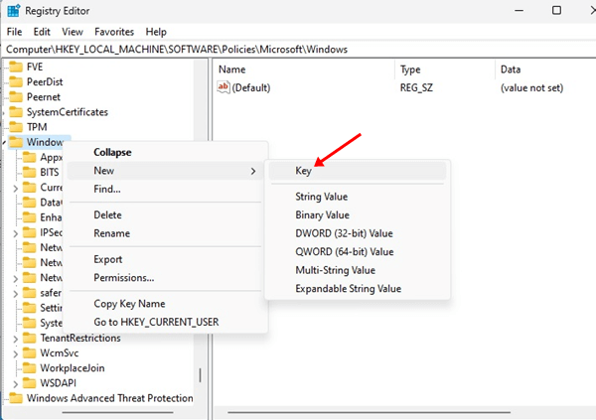Click Permissions... in the context menu

(123, 278)
